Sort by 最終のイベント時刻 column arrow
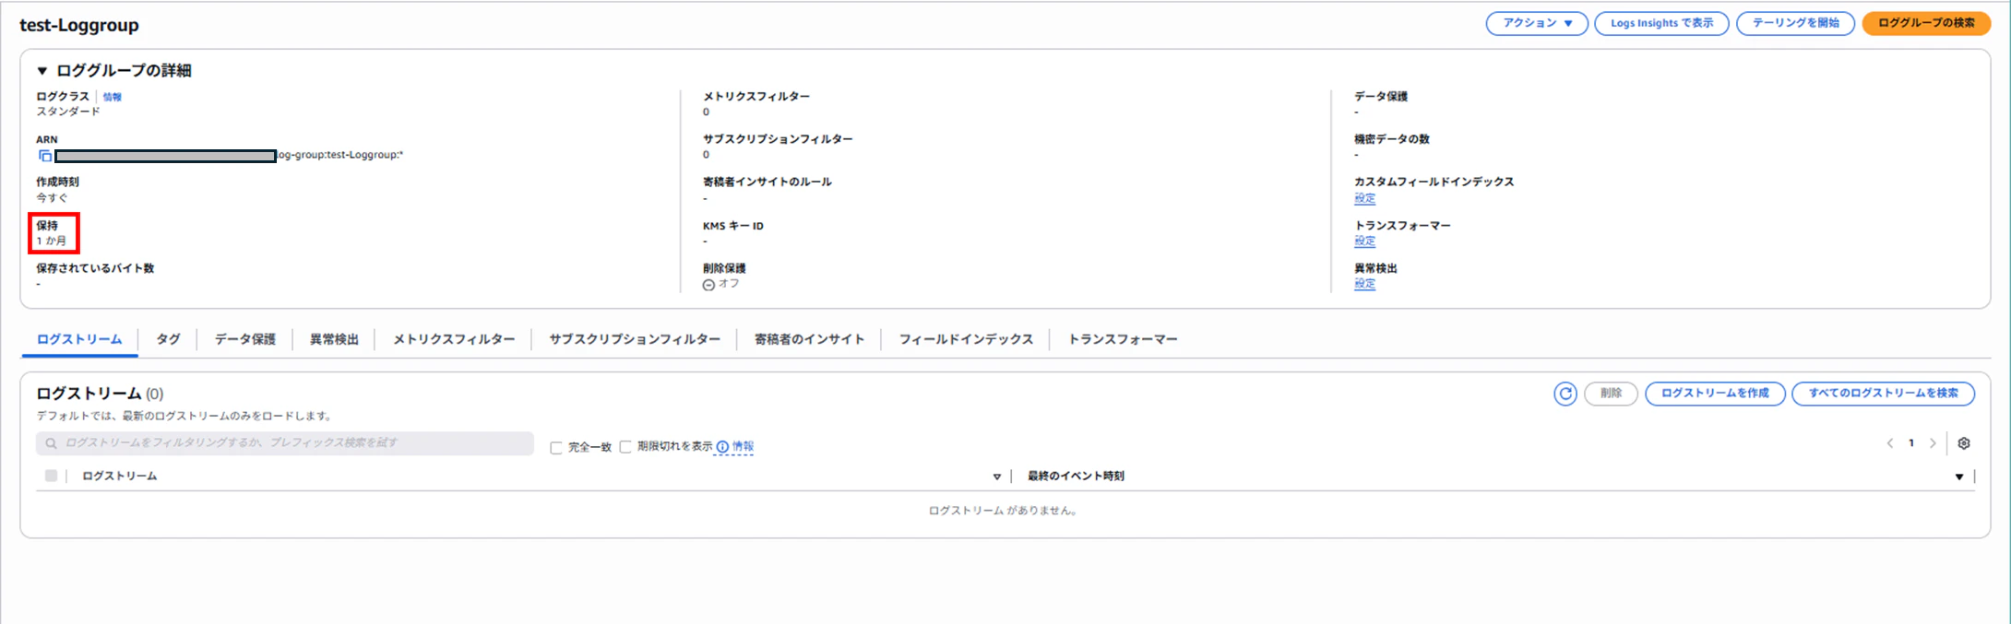Screen dimensions: 2011x624 [x=1959, y=477]
